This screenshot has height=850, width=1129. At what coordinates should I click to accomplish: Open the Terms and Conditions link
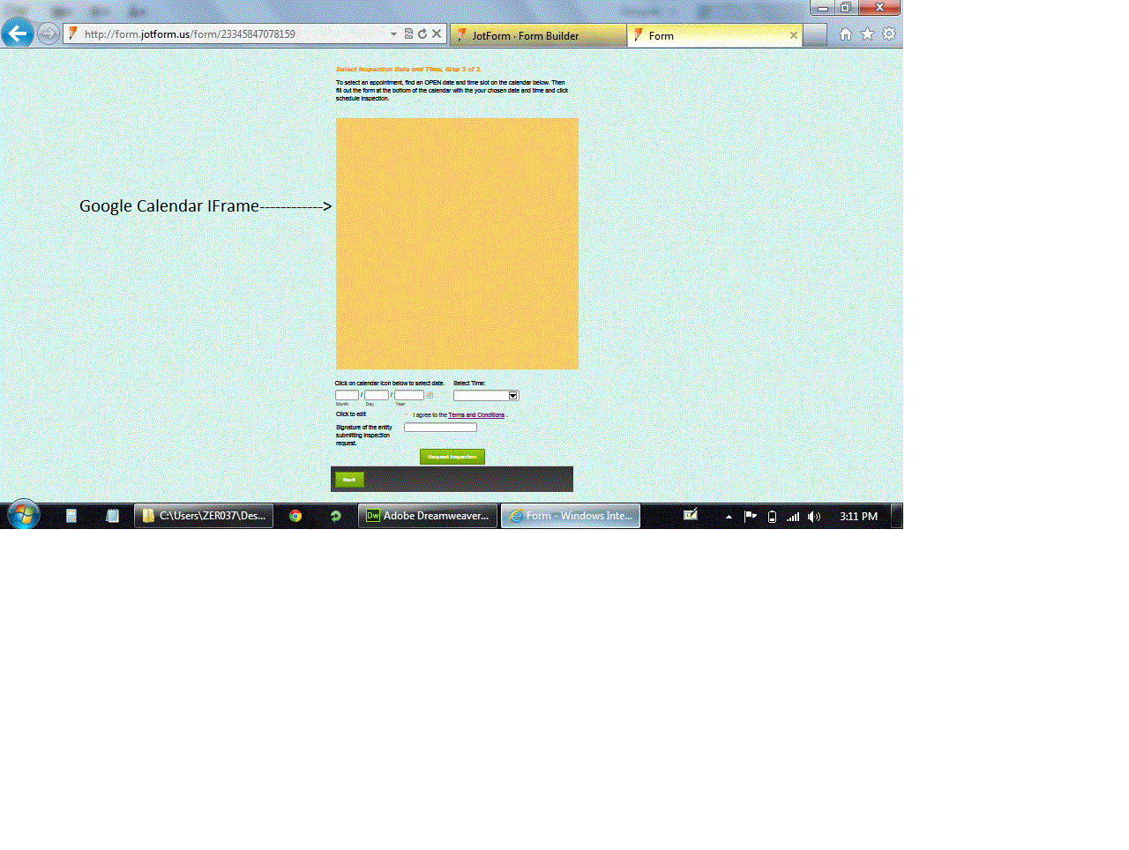point(476,415)
